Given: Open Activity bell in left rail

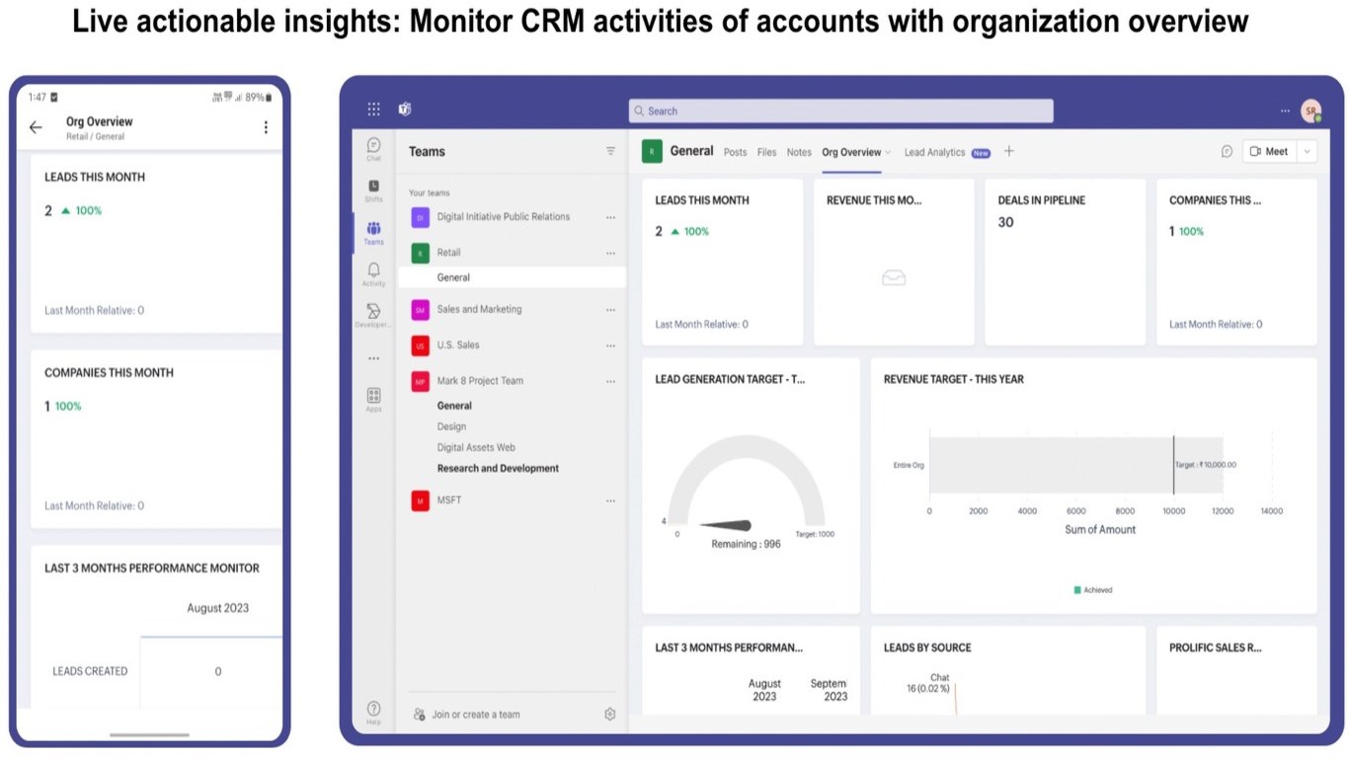Looking at the screenshot, I should [373, 274].
